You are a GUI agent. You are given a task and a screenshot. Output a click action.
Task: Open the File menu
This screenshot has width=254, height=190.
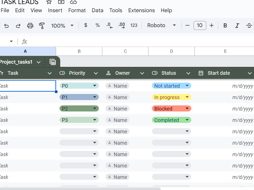5,10
